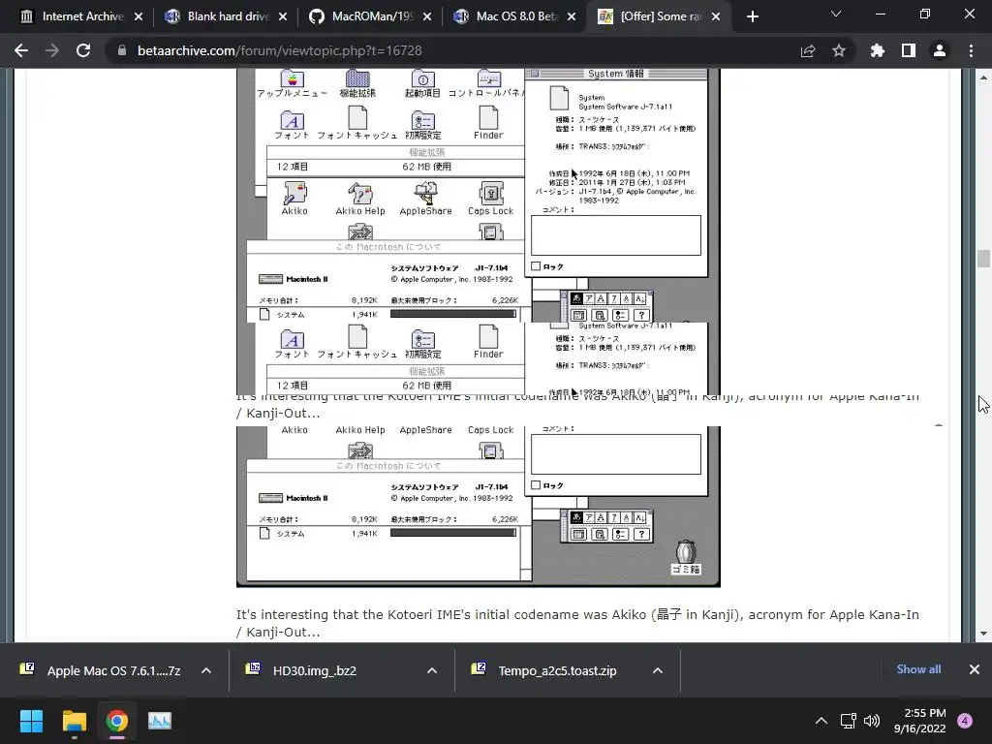Close the Mac OS 8.0 Beta tab

(x=572, y=16)
